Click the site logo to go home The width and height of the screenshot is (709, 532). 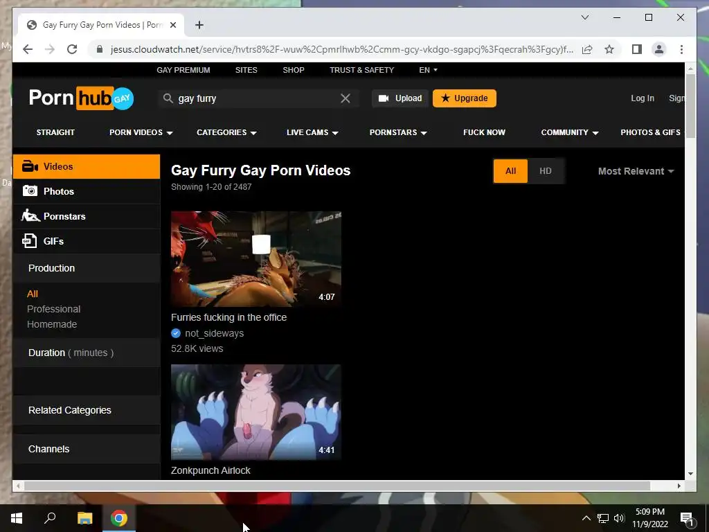coord(82,98)
